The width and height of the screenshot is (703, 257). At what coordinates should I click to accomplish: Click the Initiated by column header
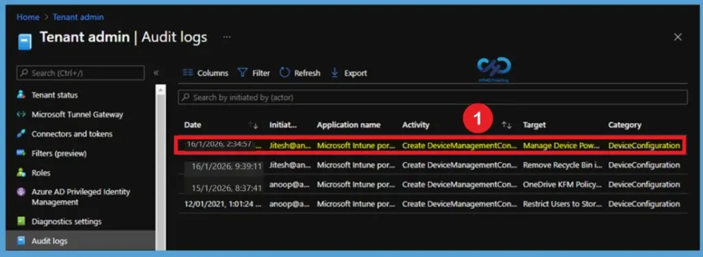(283, 125)
